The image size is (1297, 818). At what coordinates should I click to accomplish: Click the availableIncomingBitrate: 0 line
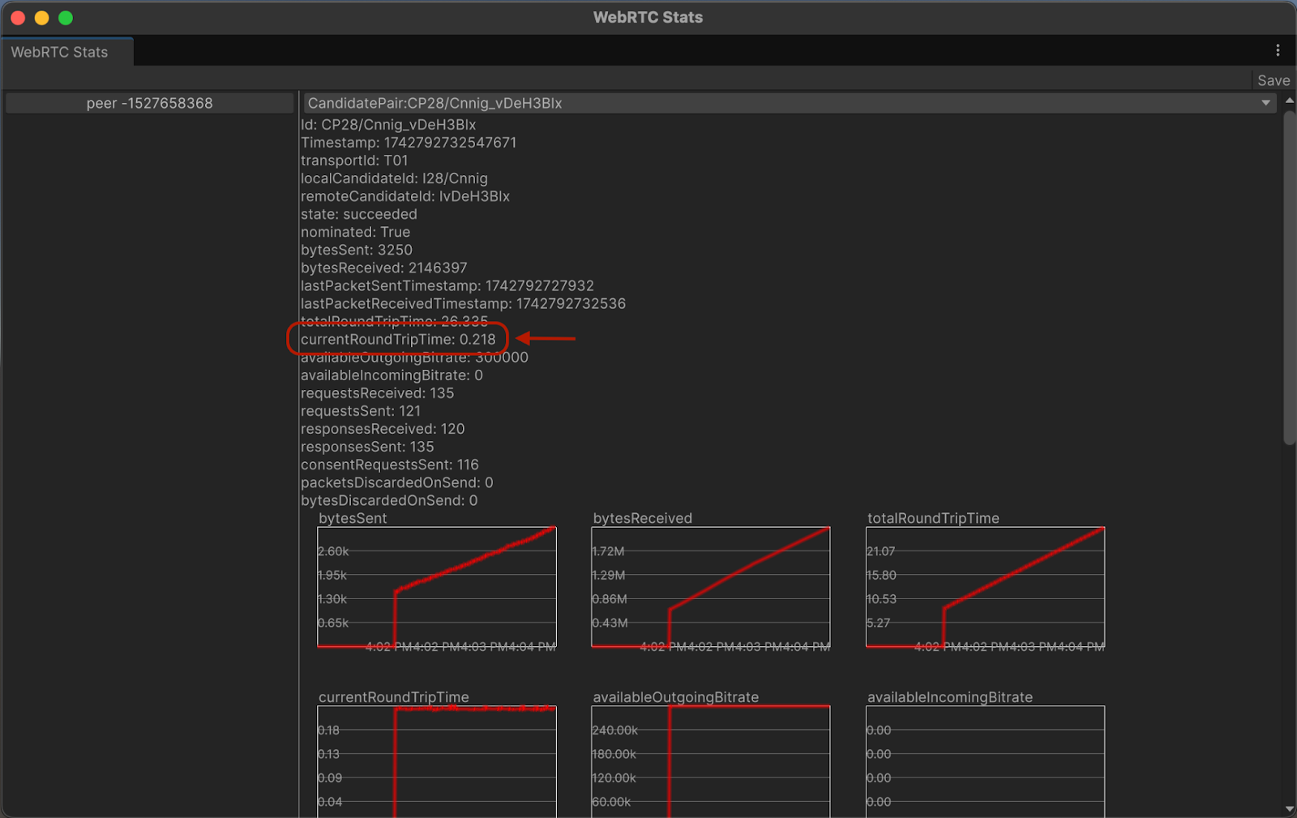pyautogui.click(x=392, y=375)
